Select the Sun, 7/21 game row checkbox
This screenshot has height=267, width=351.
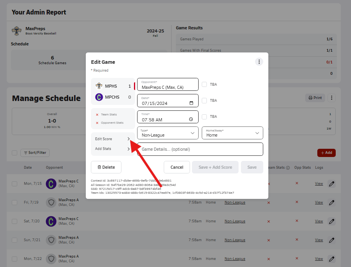pos(14,240)
